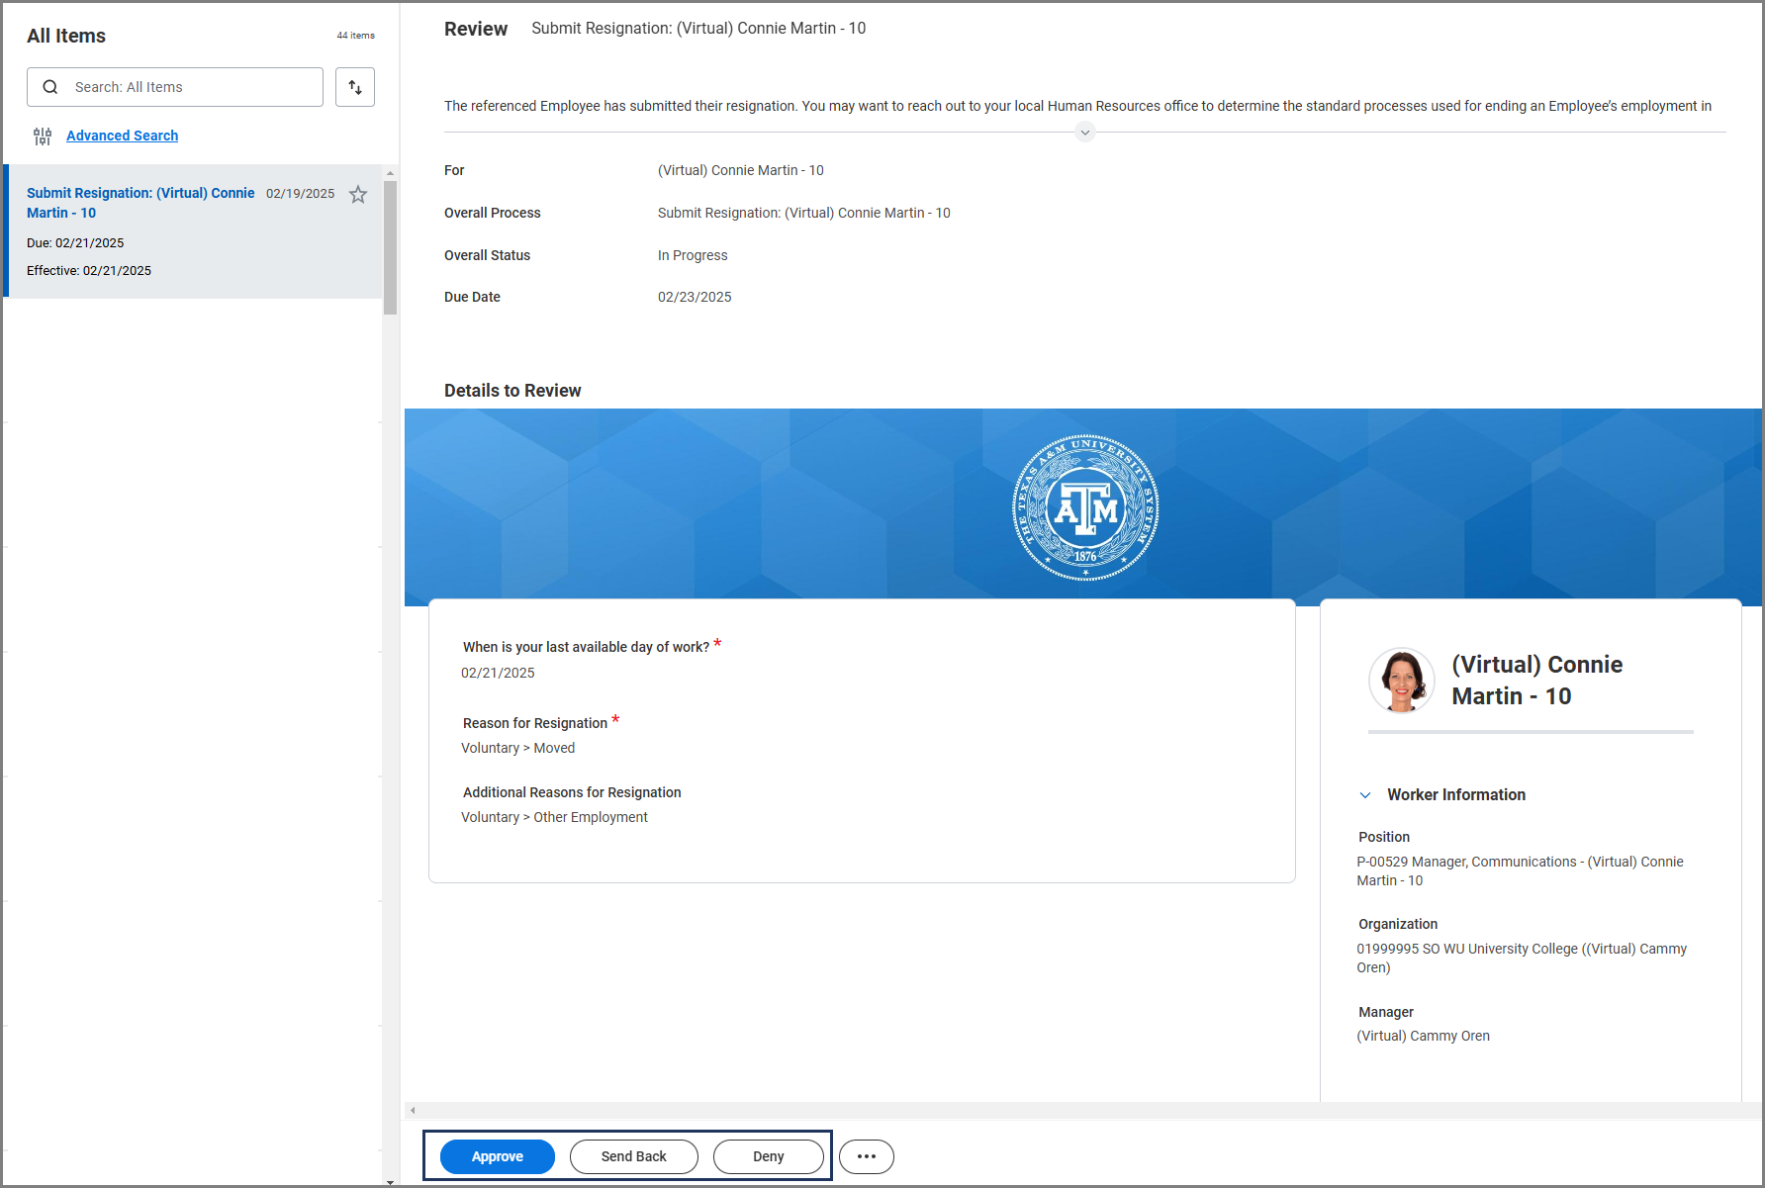Click the Texas A&M University seal

tap(1085, 507)
